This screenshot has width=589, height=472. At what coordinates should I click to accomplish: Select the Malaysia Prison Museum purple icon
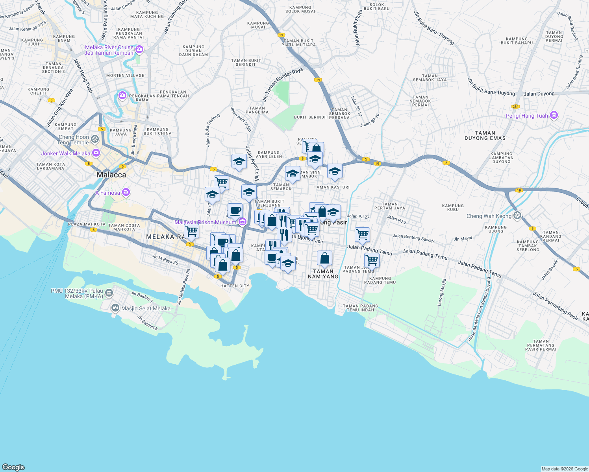(x=242, y=221)
